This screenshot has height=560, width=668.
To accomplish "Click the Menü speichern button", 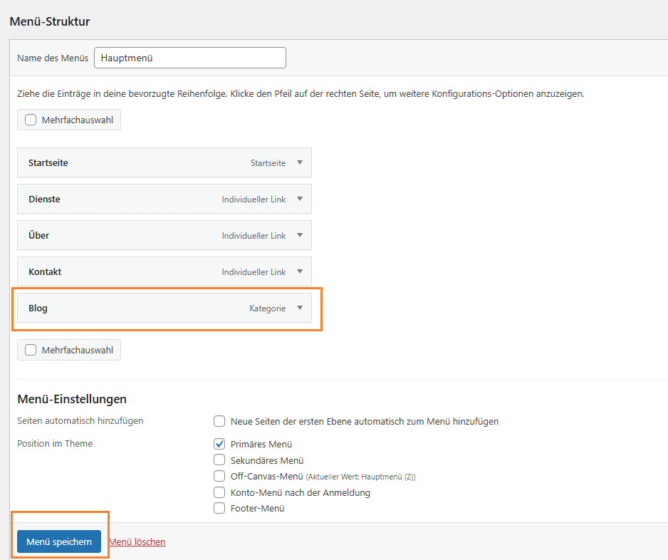I will (x=58, y=541).
